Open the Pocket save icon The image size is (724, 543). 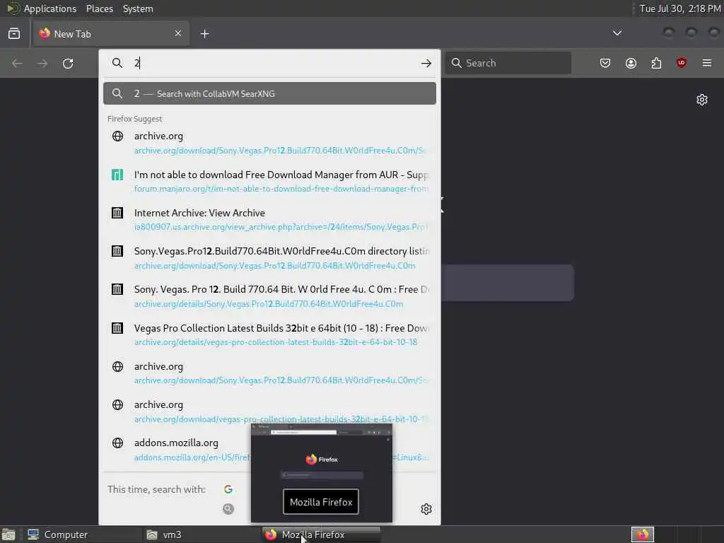coord(605,63)
